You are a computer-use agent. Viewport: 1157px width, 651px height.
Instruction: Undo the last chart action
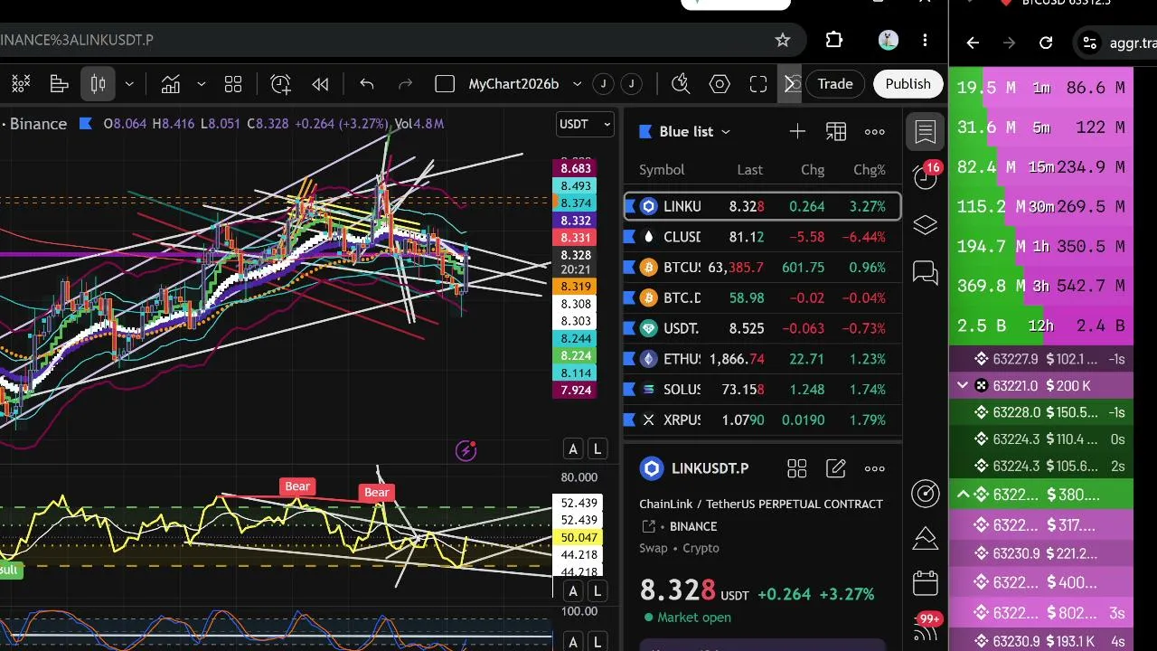(x=366, y=84)
